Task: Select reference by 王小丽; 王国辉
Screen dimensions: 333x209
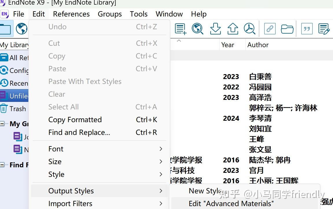Action: tap(273, 181)
